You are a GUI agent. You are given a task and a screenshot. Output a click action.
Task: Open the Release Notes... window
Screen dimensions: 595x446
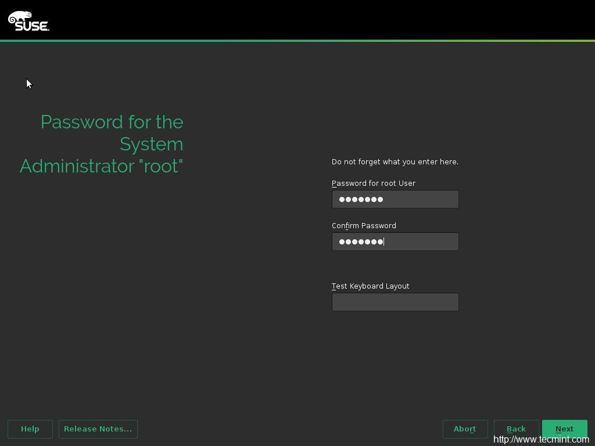pos(98,429)
